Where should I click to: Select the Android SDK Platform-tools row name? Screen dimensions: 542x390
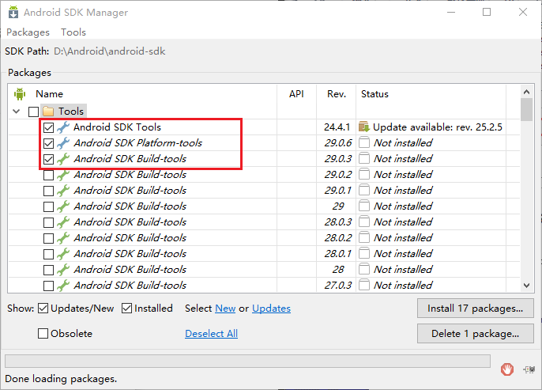pyautogui.click(x=137, y=143)
